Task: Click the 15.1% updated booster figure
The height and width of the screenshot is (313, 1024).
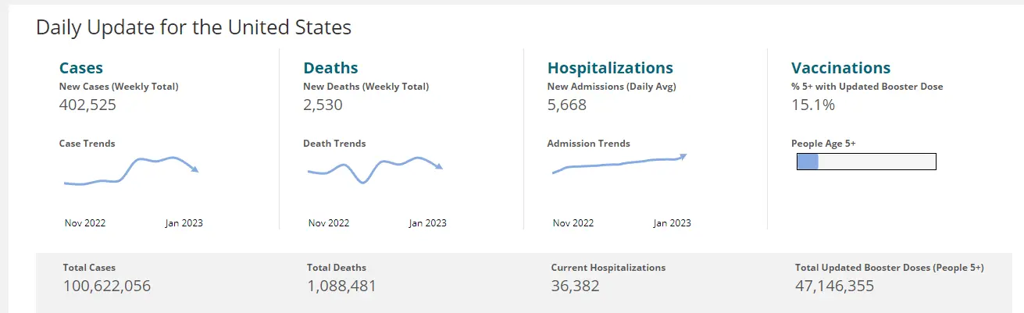Action: click(x=813, y=105)
